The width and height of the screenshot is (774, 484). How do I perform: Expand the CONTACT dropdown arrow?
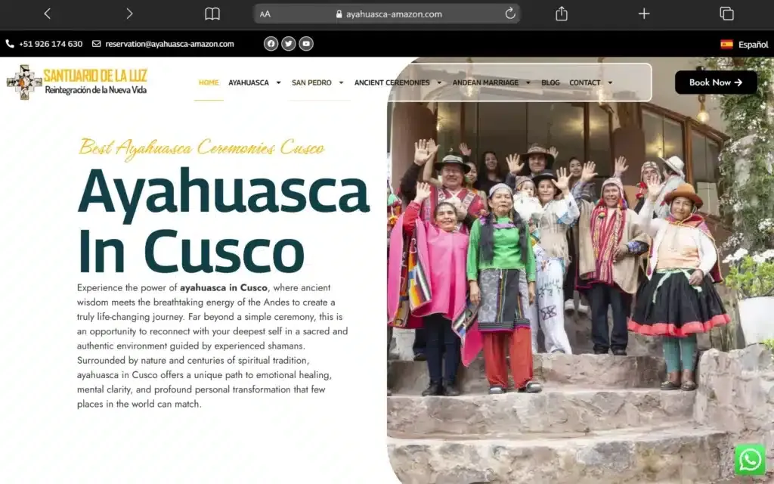coord(610,82)
